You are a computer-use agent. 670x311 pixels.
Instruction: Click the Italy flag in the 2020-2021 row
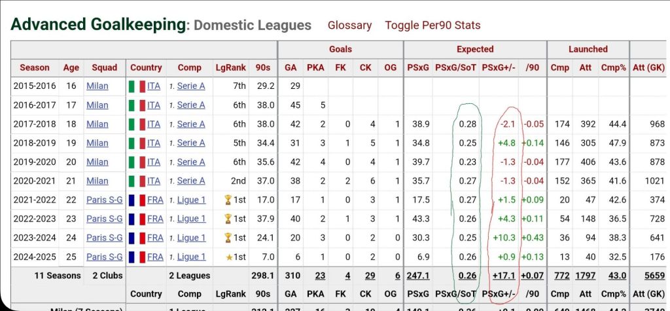point(136,181)
